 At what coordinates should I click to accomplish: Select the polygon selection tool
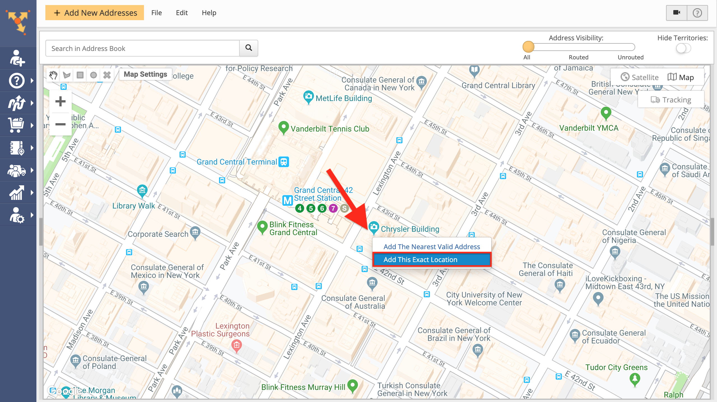tap(66, 75)
